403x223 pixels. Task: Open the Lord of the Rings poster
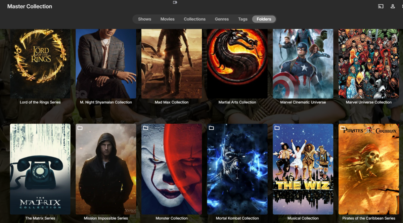click(40, 64)
